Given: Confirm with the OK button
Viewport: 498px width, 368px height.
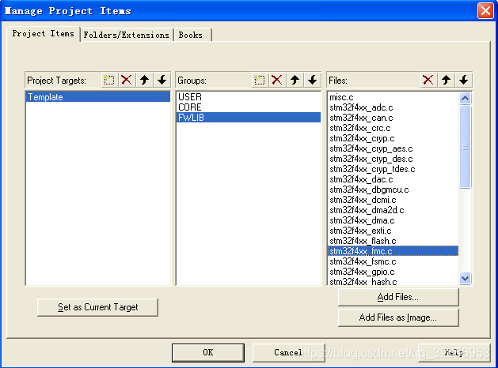Looking at the screenshot, I should [208, 352].
